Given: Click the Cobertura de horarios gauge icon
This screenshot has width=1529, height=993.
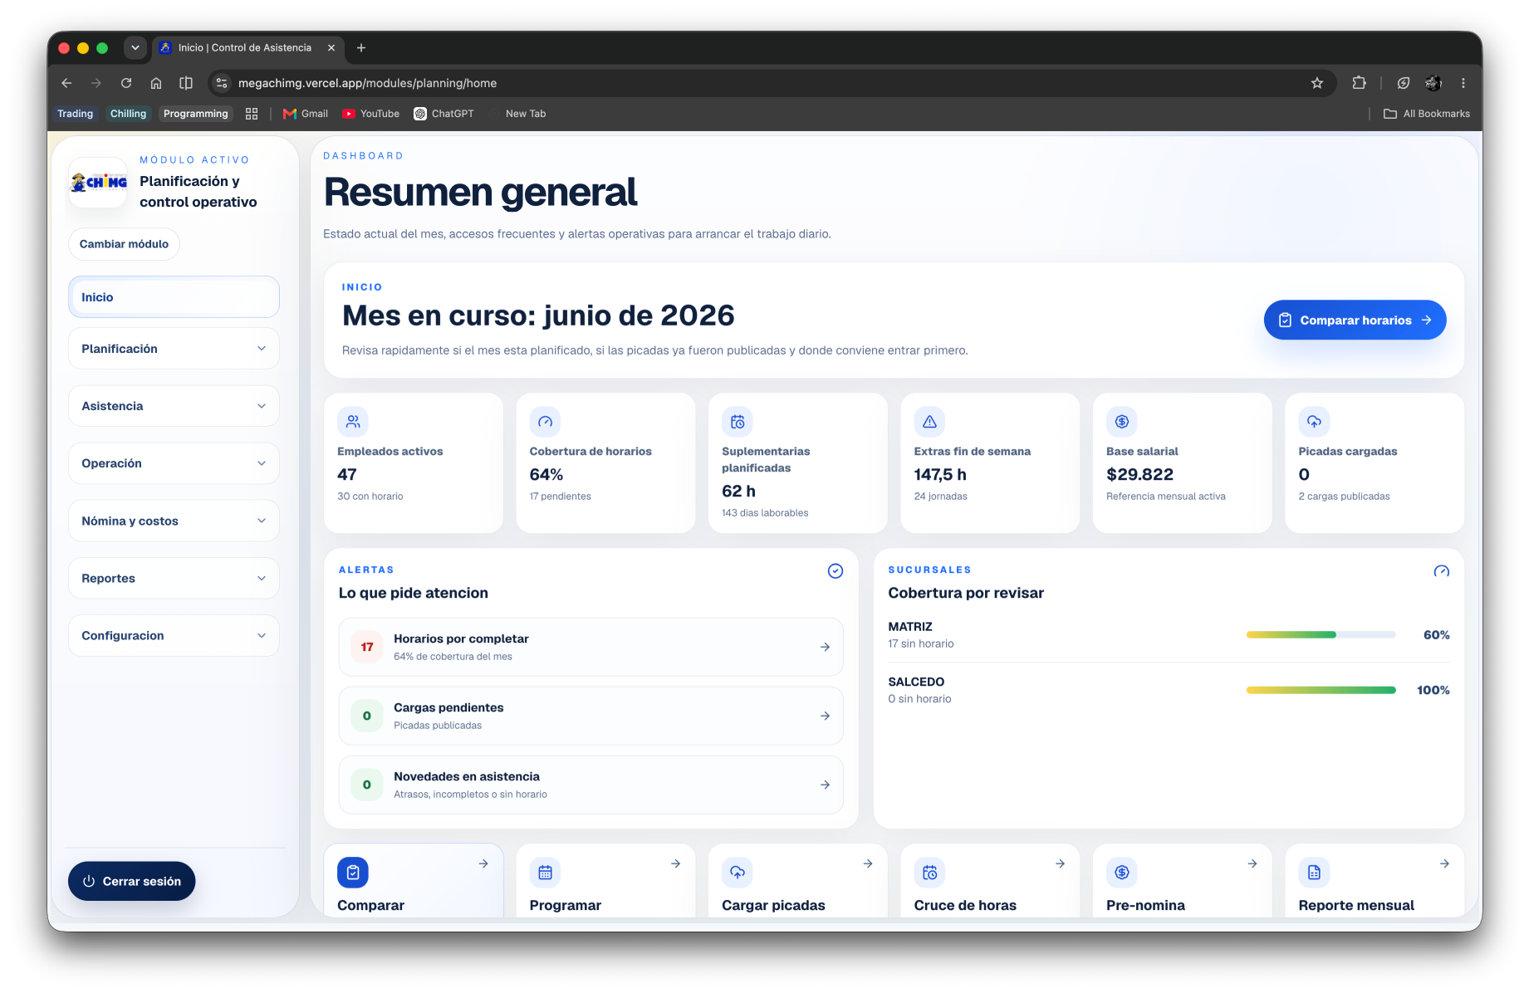Looking at the screenshot, I should (545, 422).
